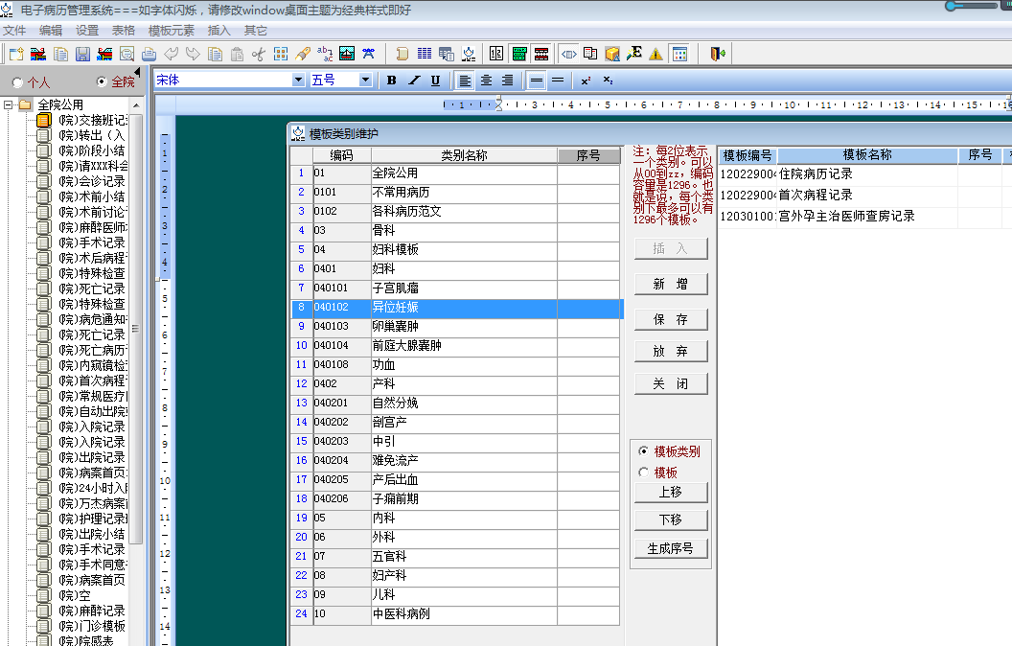1012x646 pixels.
Task: Open the 插入 menu
Action: tap(218, 30)
